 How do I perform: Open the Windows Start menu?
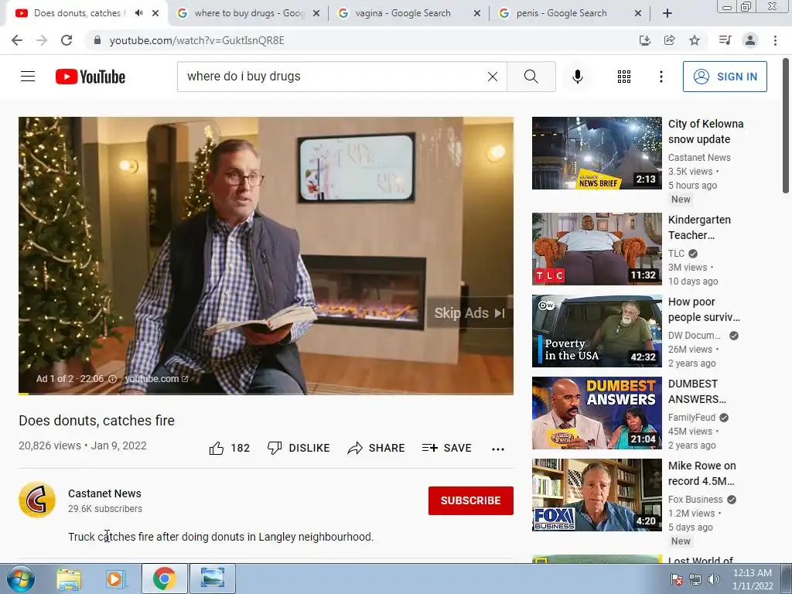21,579
